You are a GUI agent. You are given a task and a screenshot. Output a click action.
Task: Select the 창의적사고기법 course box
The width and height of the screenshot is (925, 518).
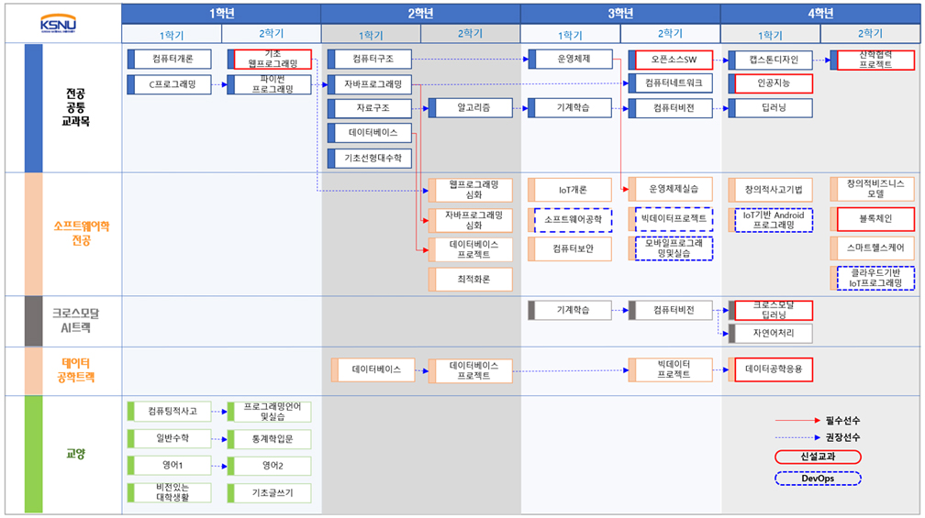pyautogui.click(x=771, y=190)
